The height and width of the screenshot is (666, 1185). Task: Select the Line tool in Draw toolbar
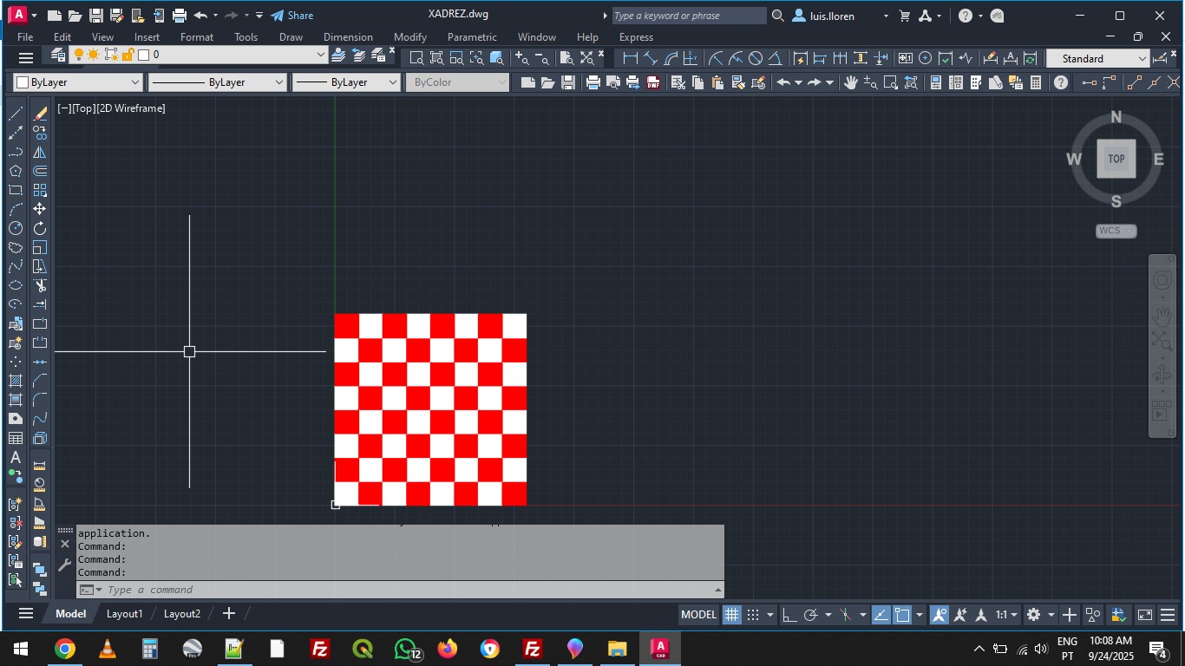pyautogui.click(x=16, y=114)
